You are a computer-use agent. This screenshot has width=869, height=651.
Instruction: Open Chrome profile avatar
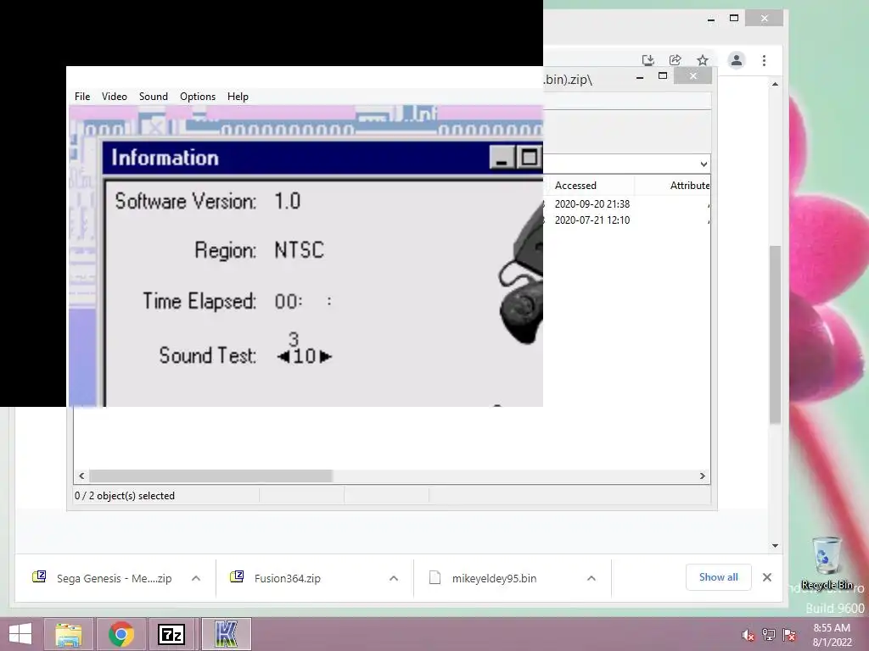click(736, 60)
